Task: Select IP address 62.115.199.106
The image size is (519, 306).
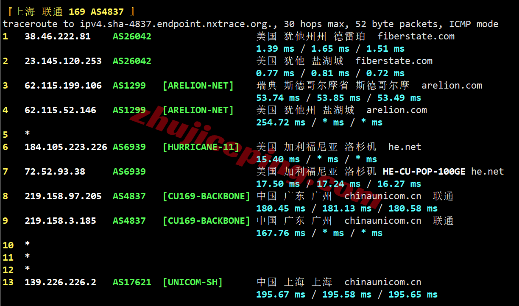Action: (63, 86)
